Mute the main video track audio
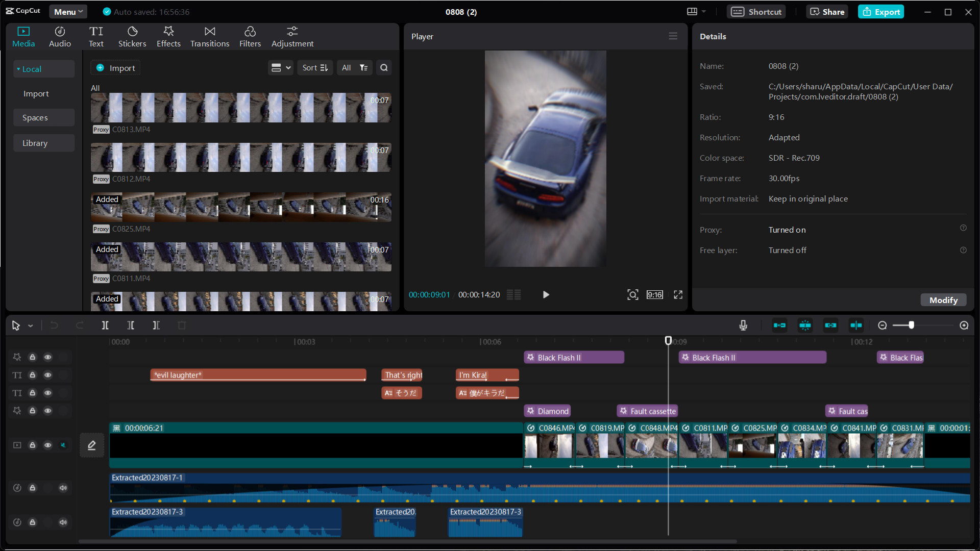 click(x=63, y=445)
